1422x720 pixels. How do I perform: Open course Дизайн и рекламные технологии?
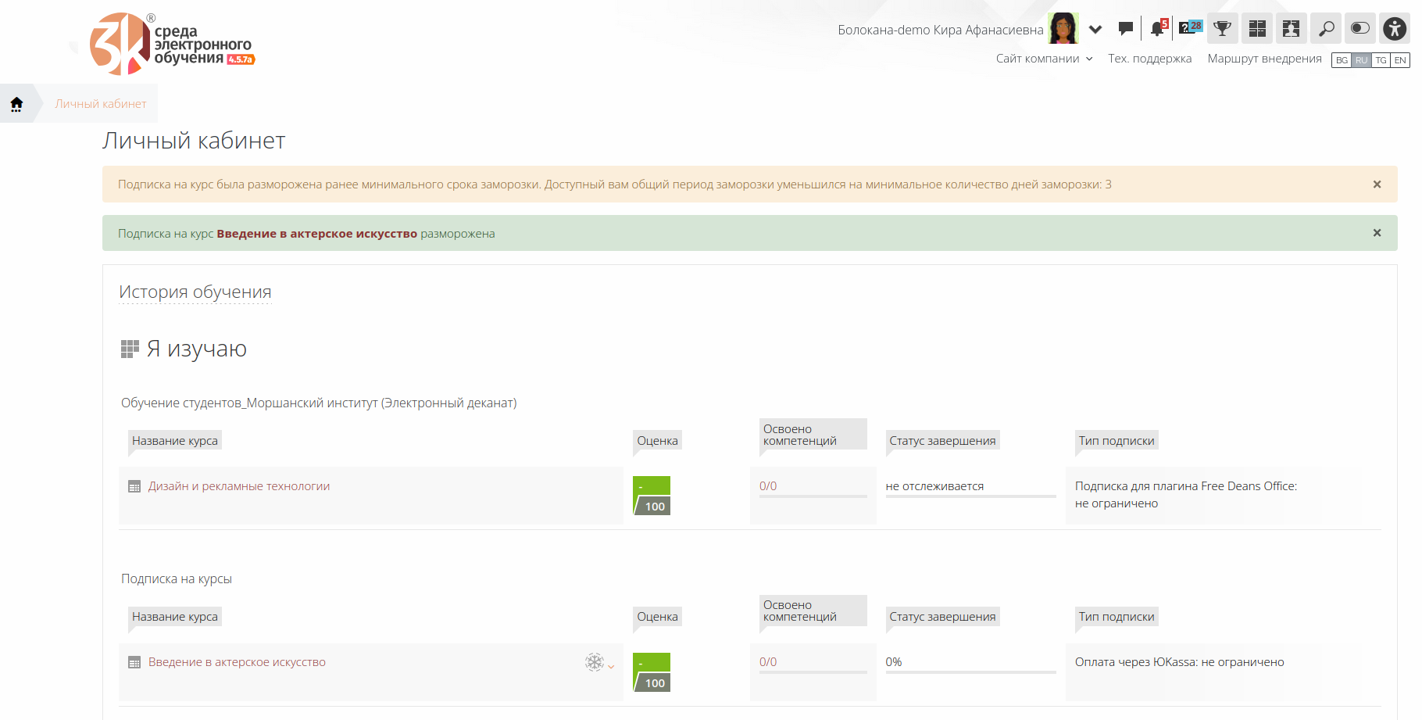tap(239, 486)
